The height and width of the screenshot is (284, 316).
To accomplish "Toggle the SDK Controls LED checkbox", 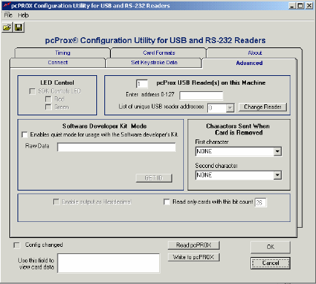I will (x=32, y=91).
